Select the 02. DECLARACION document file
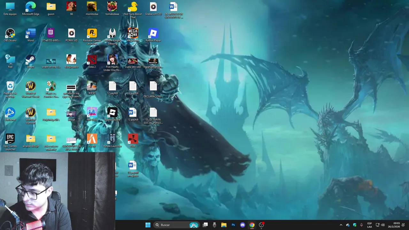The height and width of the screenshot is (230, 409). click(x=153, y=89)
